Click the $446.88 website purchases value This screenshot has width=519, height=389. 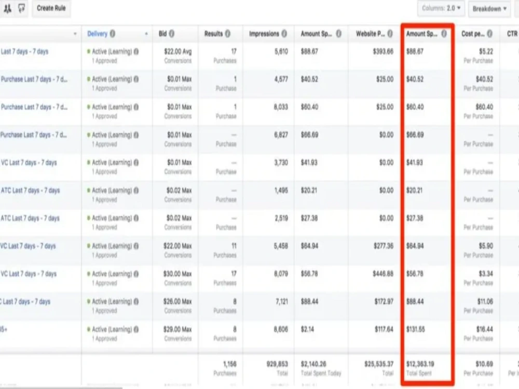(384, 274)
